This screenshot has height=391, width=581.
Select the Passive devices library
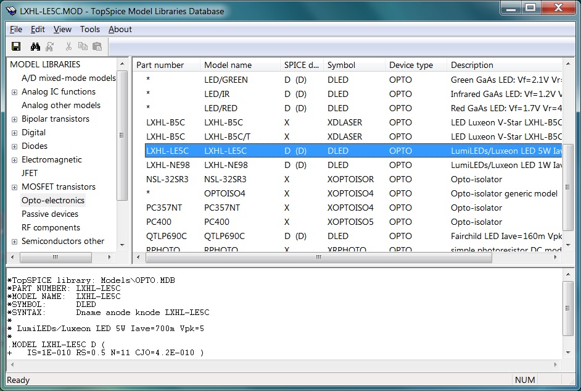tap(50, 214)
